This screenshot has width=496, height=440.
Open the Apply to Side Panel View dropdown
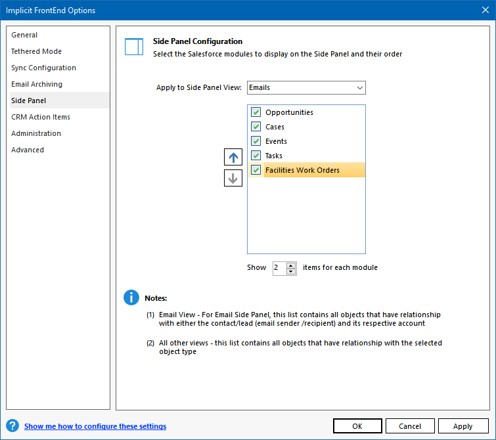click(x=305, y=87)
